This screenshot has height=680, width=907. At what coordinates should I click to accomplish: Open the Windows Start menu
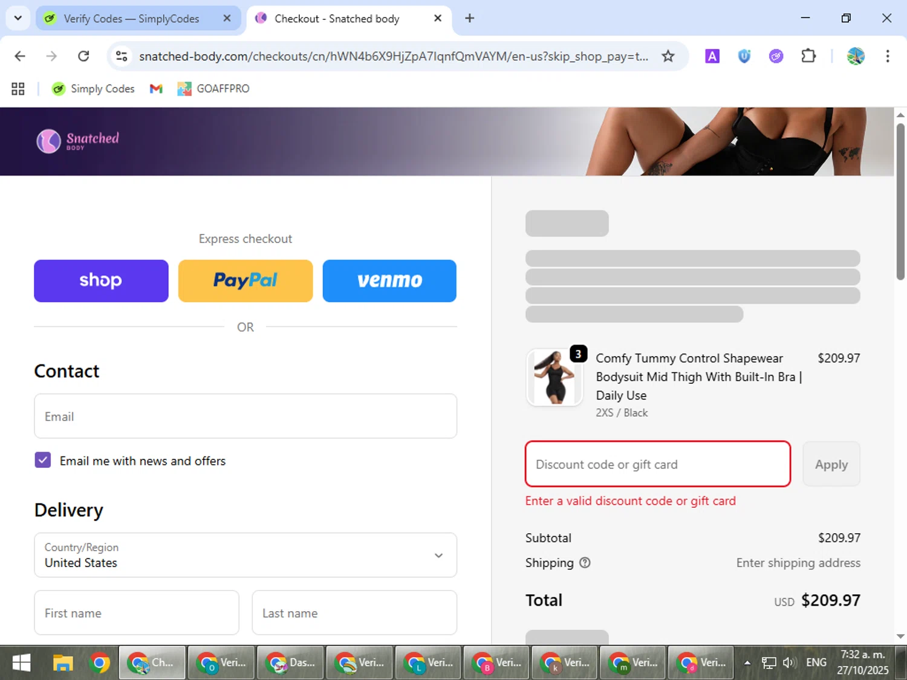pyautogui.click(x=21, y=663)
